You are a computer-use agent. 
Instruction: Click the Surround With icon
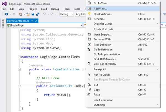pyautogui.click(x=89, y=39)
